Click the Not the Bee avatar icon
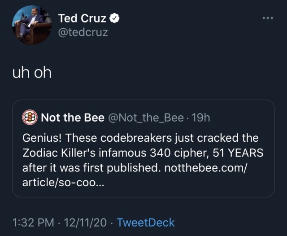Image resolution: width=287 pixels, height=236 pixels. [x=29, y=118]
